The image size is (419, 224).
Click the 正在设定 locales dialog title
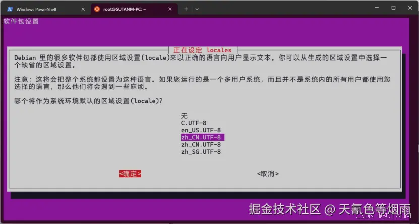point(203,50)
